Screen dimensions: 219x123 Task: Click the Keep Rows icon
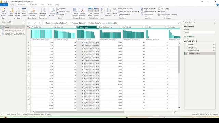(x=90, y=10)
